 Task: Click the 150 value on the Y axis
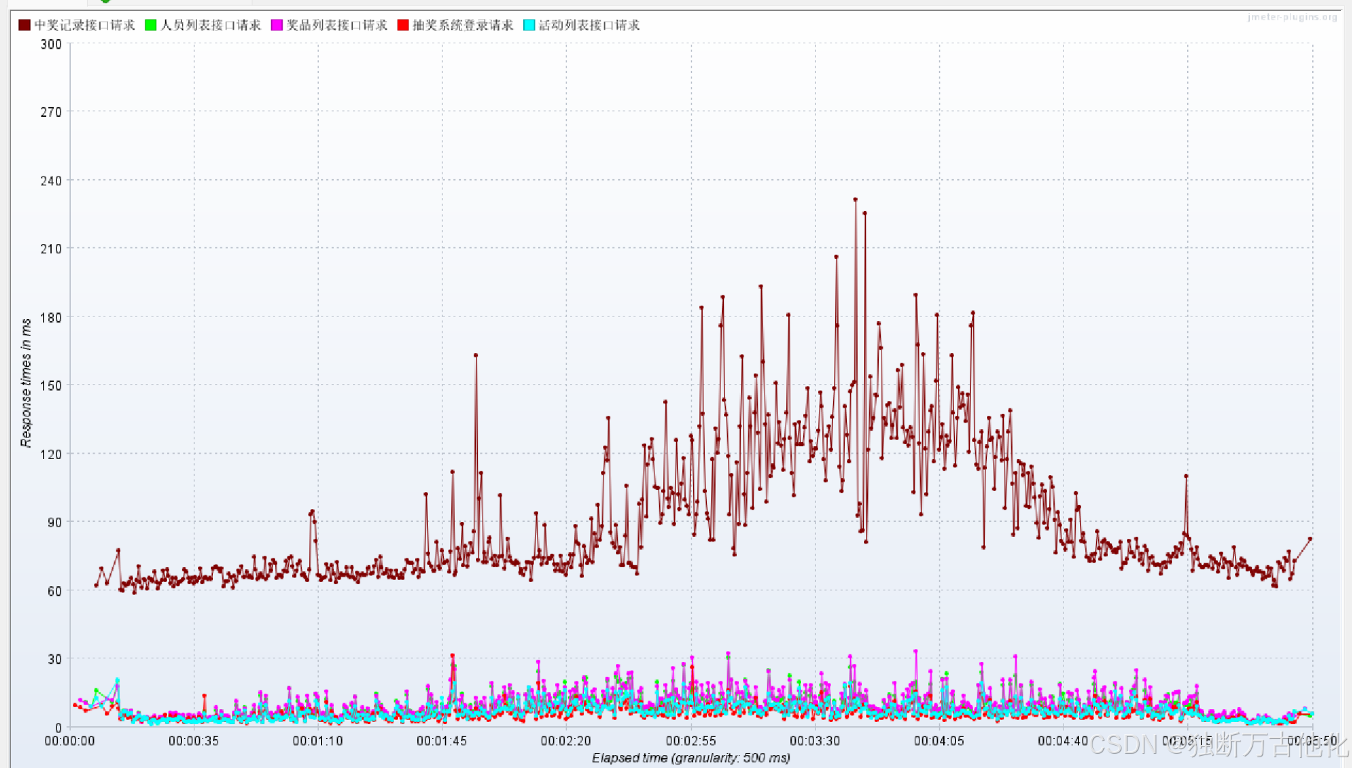pos(51,385)
